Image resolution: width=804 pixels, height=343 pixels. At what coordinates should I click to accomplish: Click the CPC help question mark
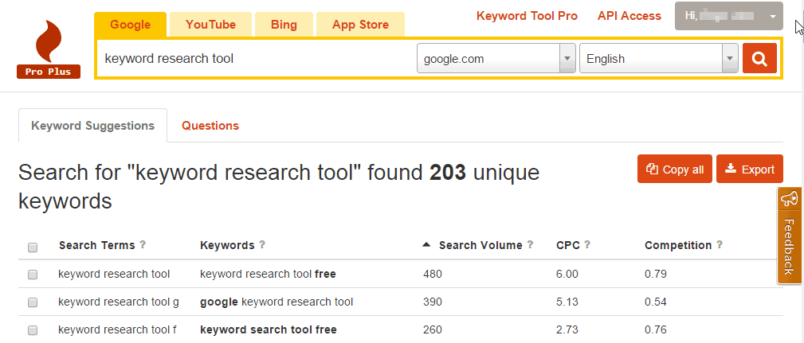587,244
